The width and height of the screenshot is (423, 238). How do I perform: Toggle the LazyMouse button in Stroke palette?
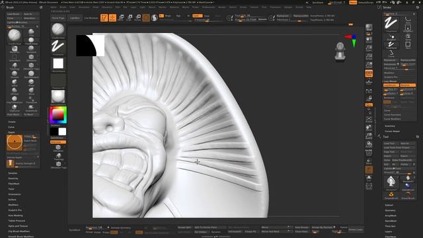tap(391, 85)
